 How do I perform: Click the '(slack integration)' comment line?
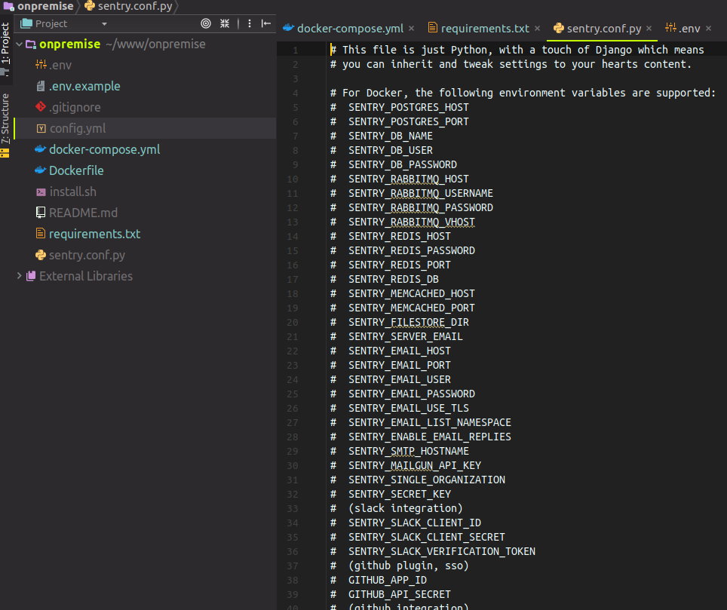click(x=397, y=508)
